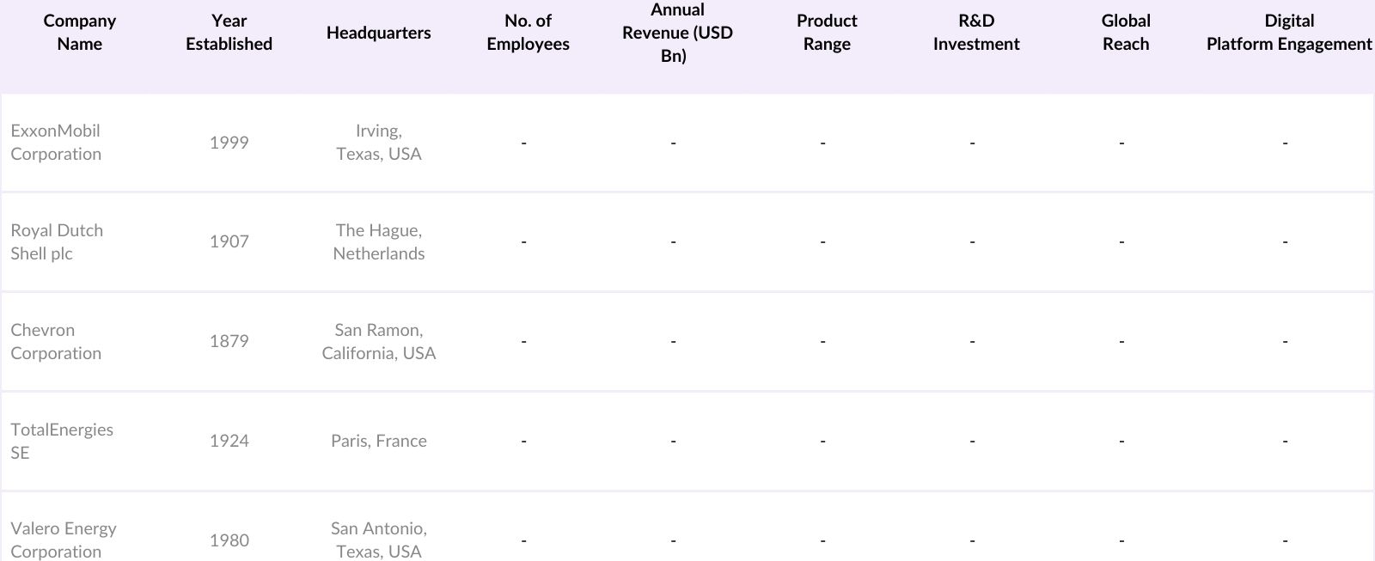Select the San Ramon, California, USA cell
1375x561 pixels.
(x=379, y=342)
